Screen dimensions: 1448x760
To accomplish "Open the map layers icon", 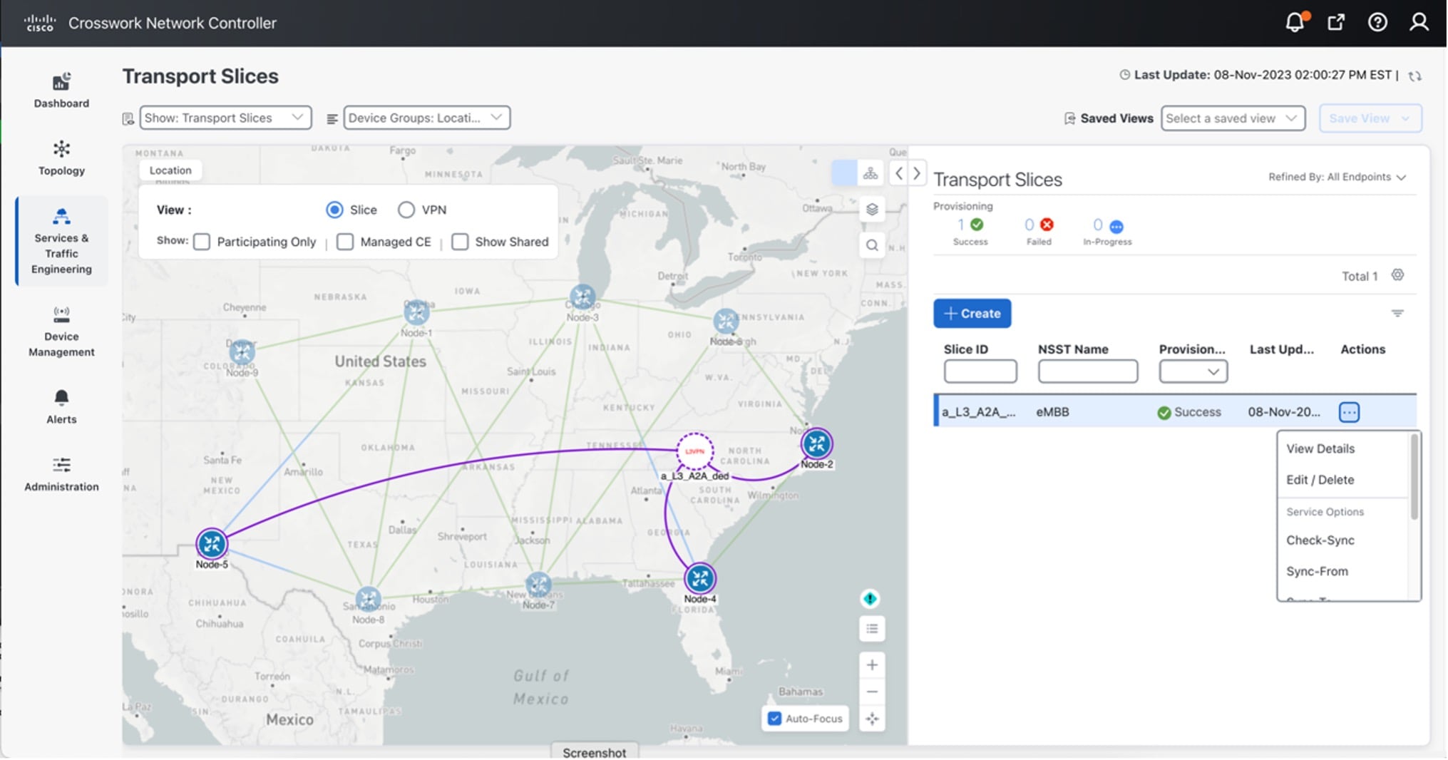I will [x=871, y=209].
